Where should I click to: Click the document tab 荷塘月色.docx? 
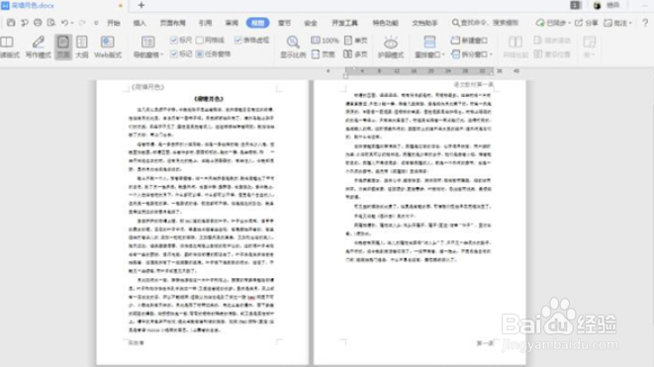point(62,5)
